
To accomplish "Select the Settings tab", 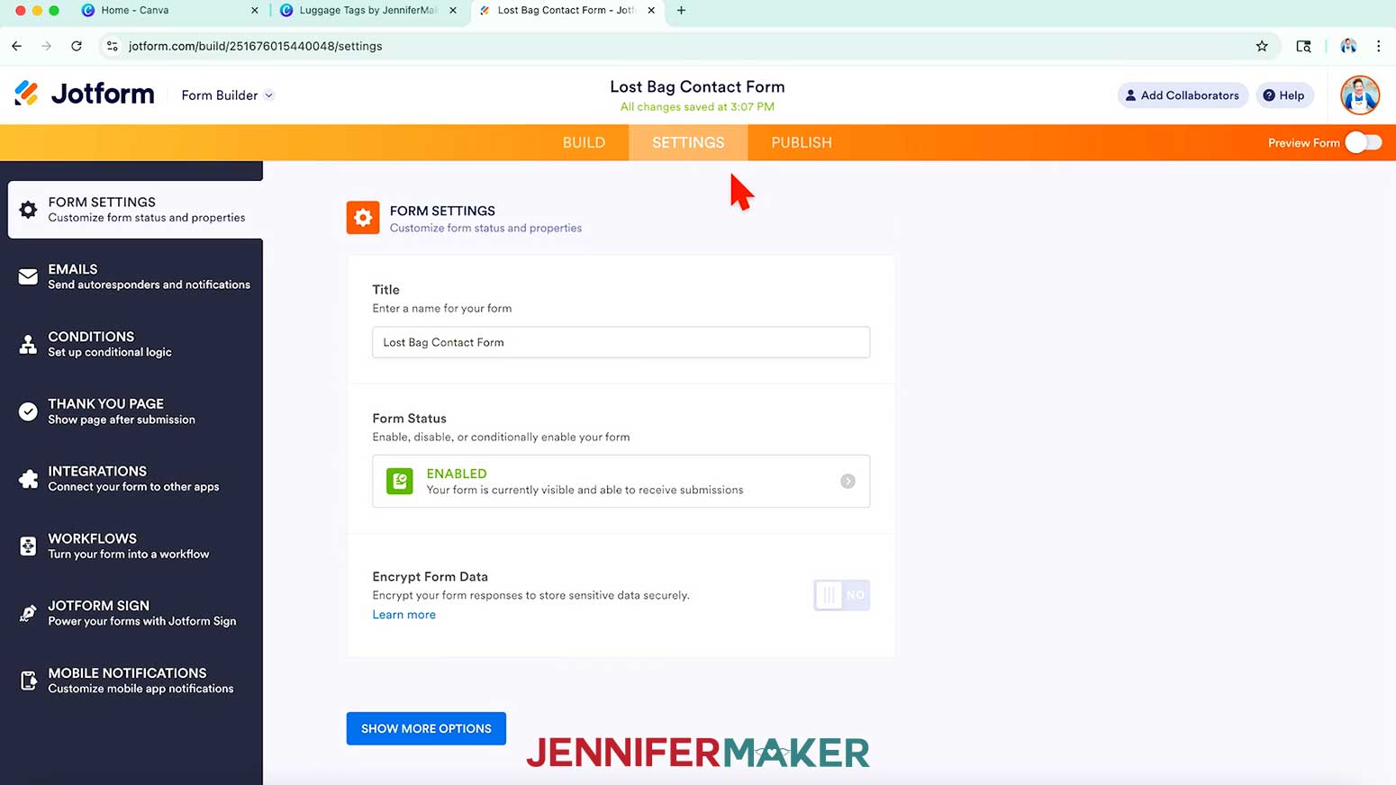I will pos(688,142).
